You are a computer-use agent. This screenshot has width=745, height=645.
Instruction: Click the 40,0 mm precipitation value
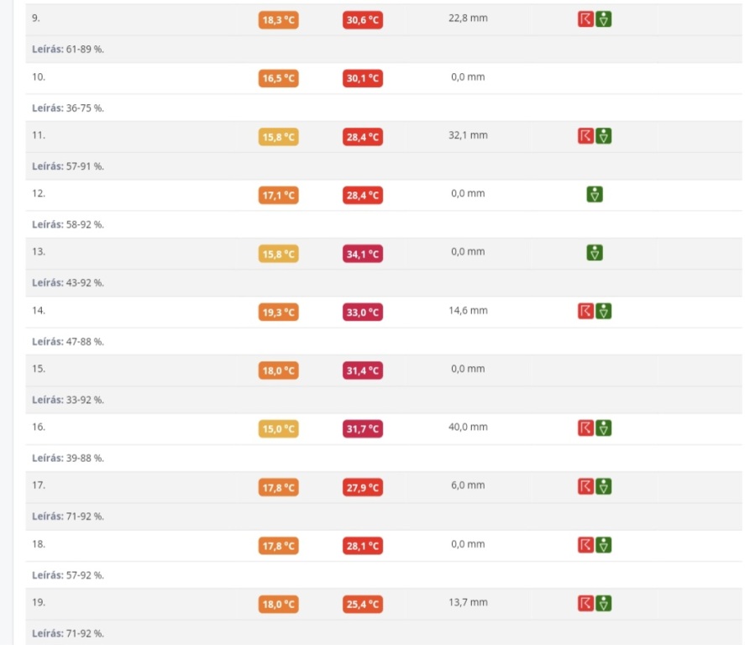[x=468, y=427]
